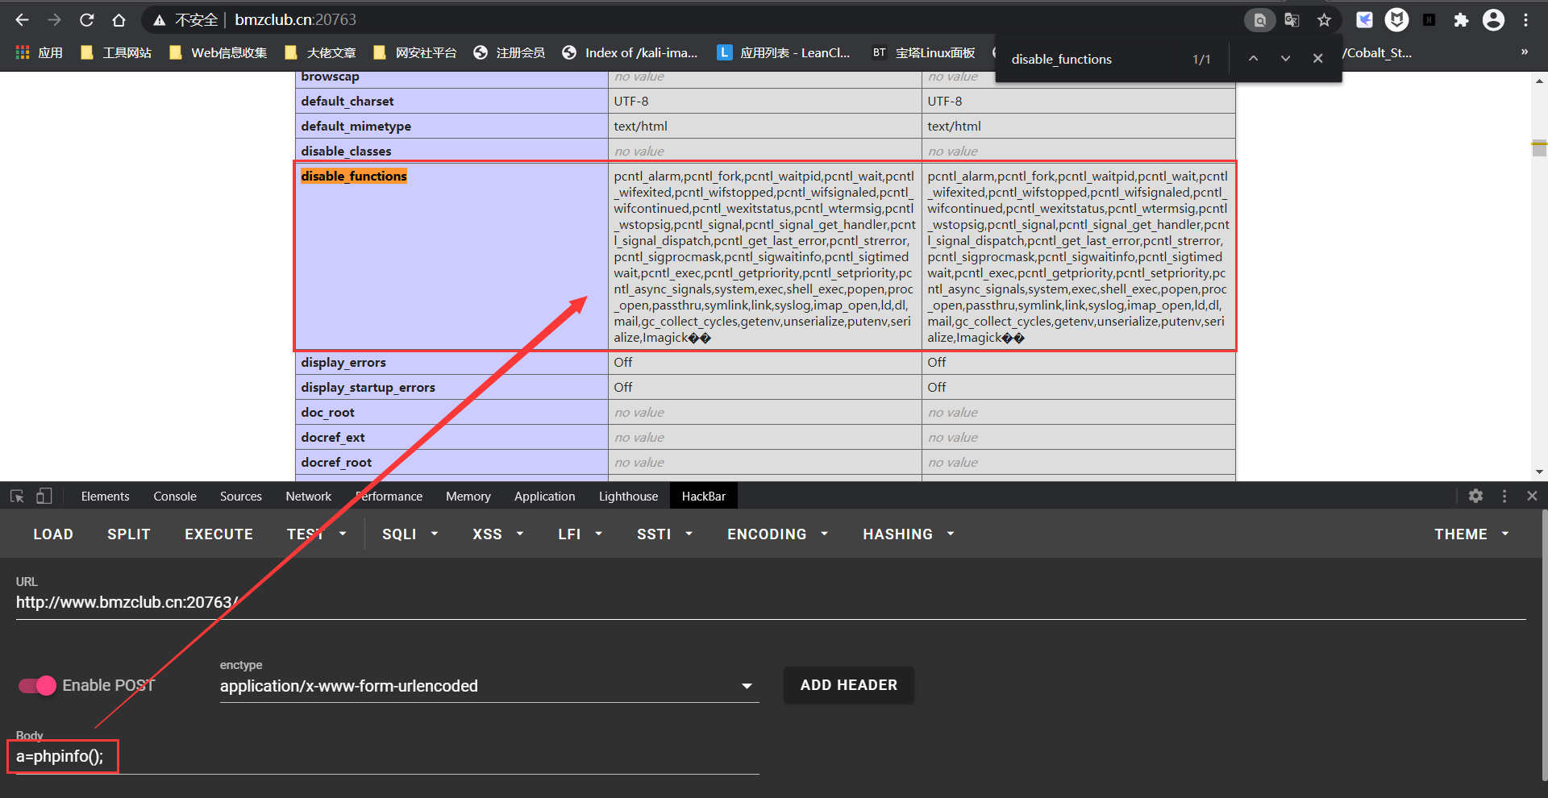Open the 宝塔Linux面板 bookmark
The image size is (1548, 798).
pos(924,52)
